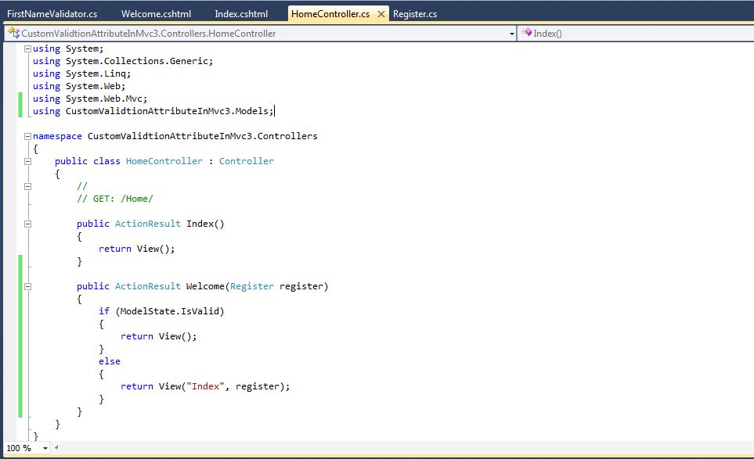Screen dimensions: 754x459
Task: Open the class navigation dropdown arrow
Action: [511, 34]
